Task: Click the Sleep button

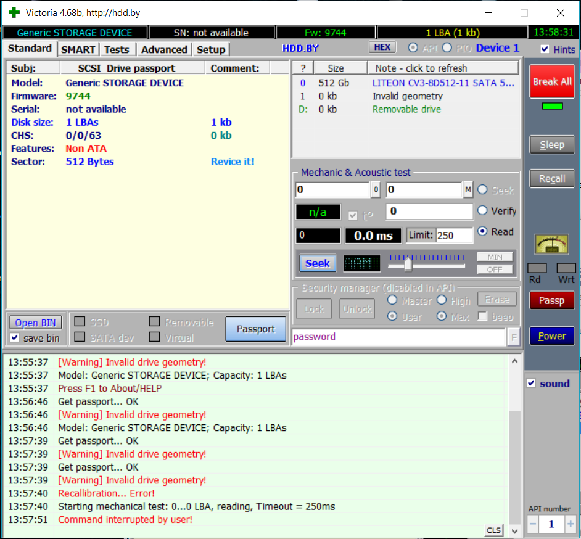Action: (552, 145)
